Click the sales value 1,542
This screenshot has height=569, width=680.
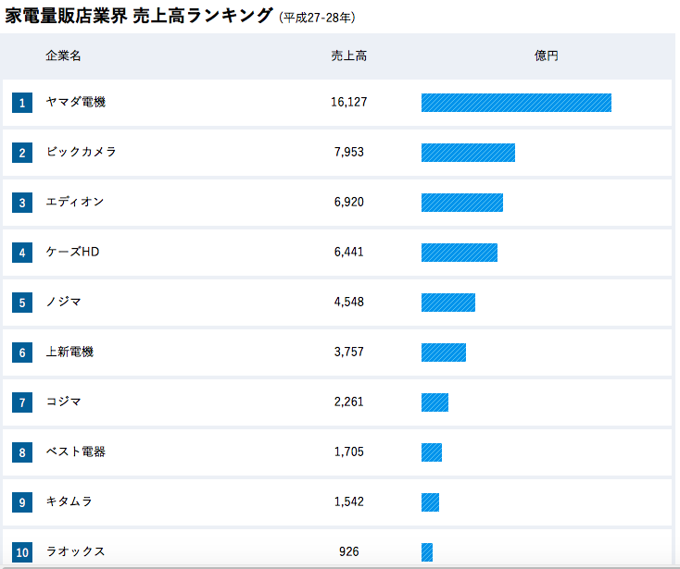coord(348,501)
